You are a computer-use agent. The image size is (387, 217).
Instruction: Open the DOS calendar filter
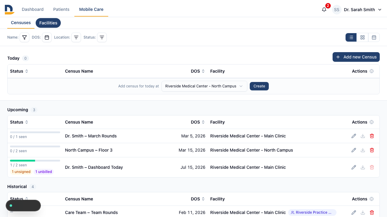(x=47, y=37)
